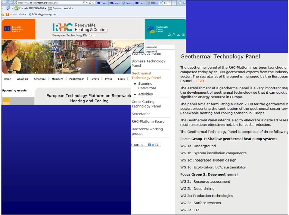Click the 'WG 2d: Surface systems' line
The height and width of the screenshot is (215, 289).
[200, 203]
